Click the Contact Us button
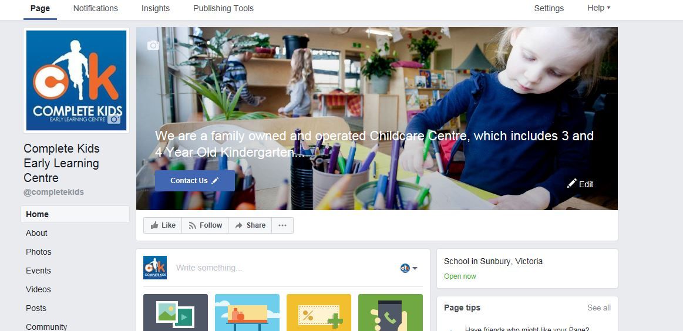Image resolution: width=683 pixels, height=331 pixels. pyautogui.click(x=195, y=181)
